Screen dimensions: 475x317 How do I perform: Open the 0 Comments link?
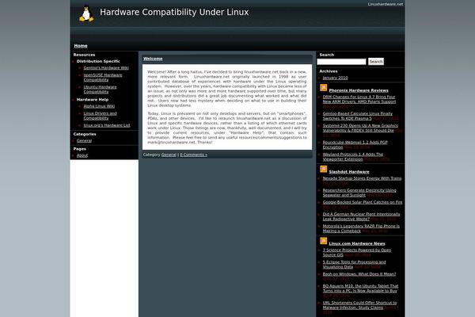pos(194,155)
